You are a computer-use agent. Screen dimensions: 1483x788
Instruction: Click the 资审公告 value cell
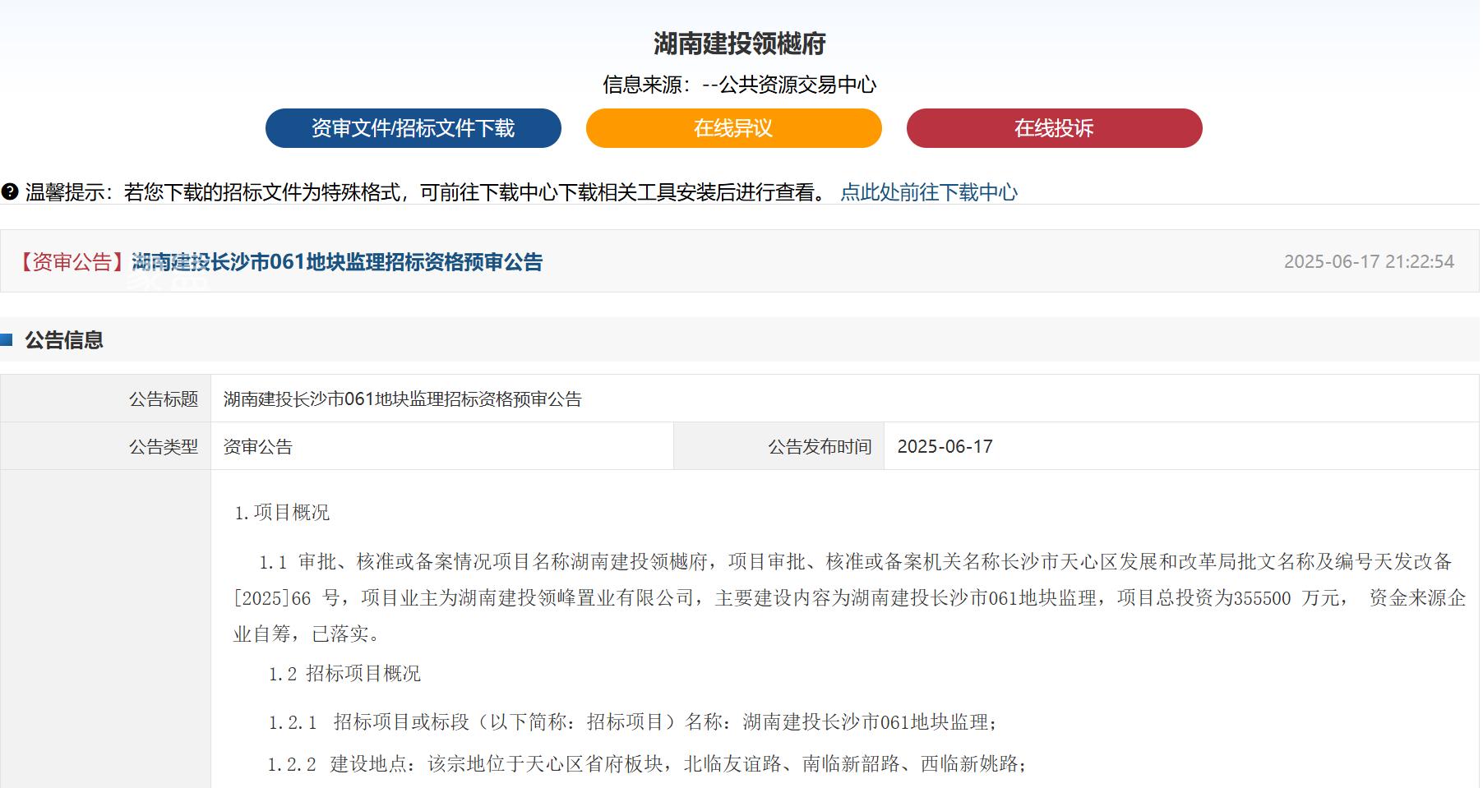[442, 446]
